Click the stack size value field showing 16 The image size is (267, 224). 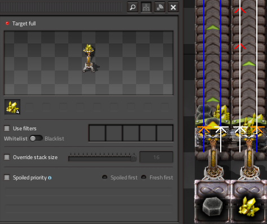click(x=156, y=157)
